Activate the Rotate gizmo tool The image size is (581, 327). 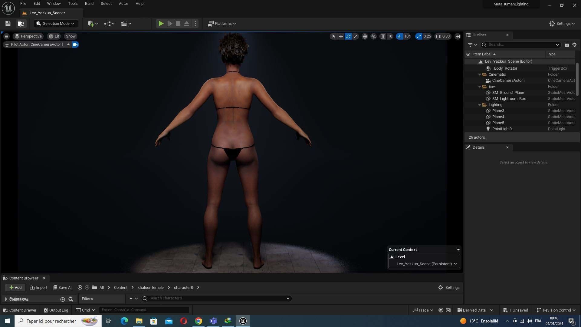tap(348, 36)
